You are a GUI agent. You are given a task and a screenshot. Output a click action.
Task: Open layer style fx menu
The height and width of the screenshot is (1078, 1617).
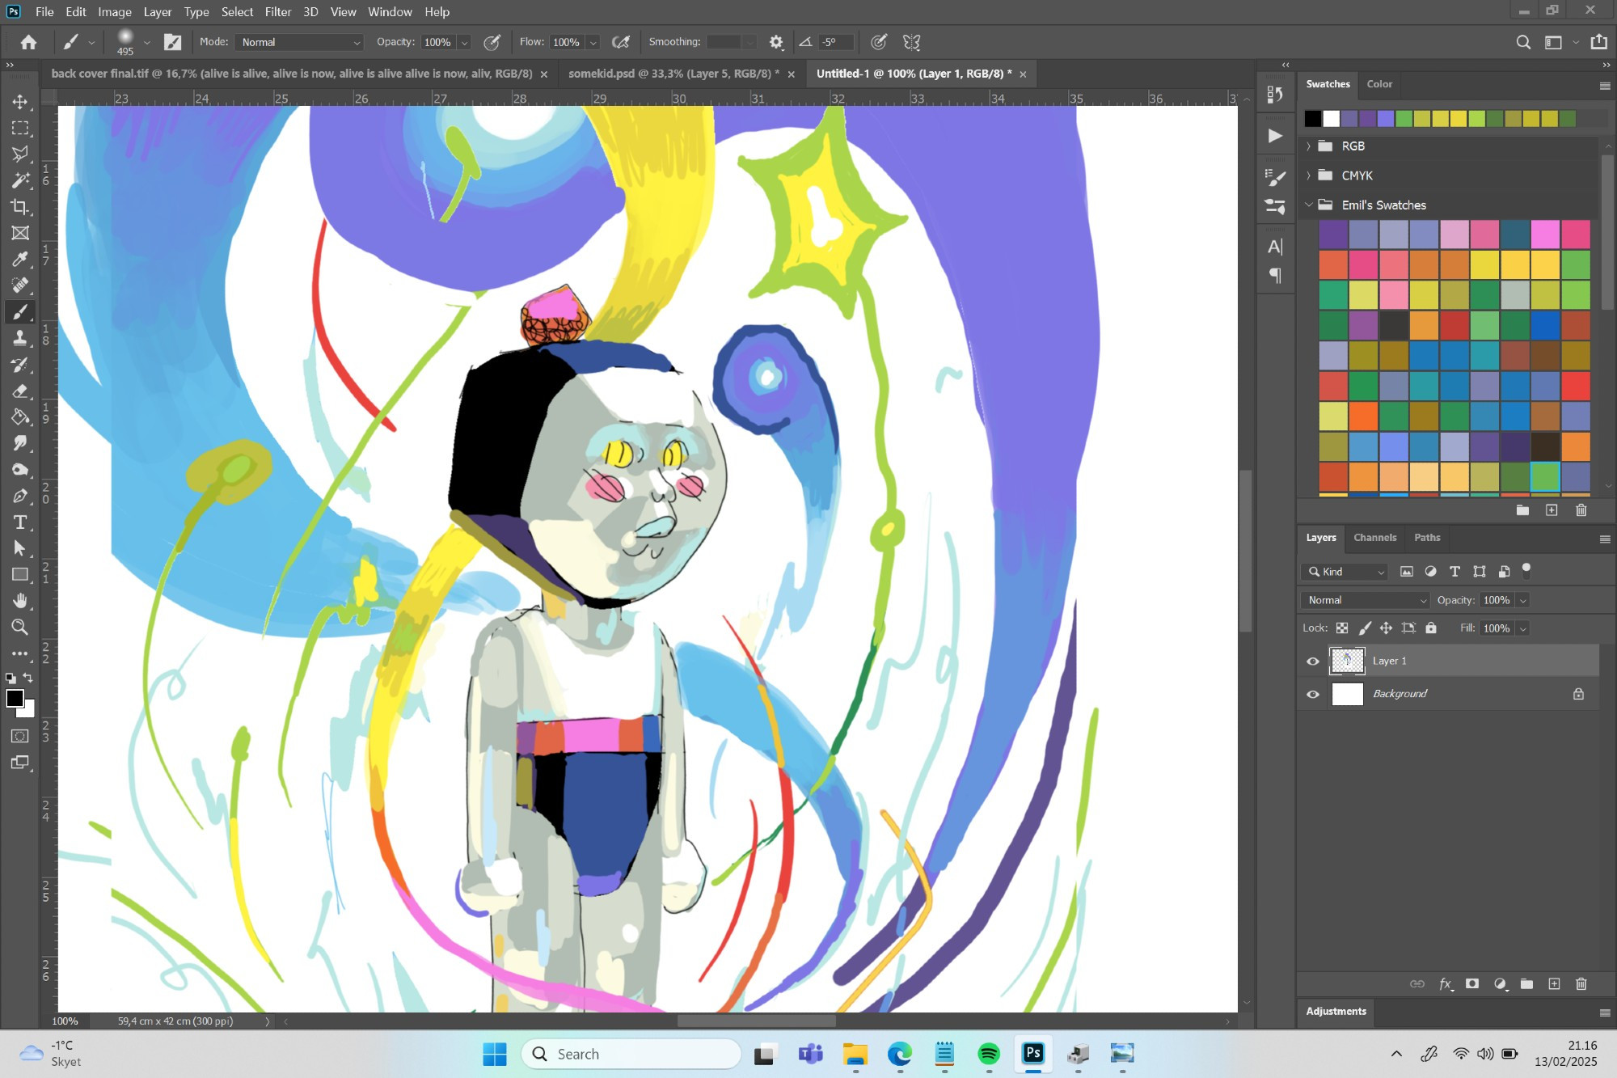click(x=1446, y=984)
